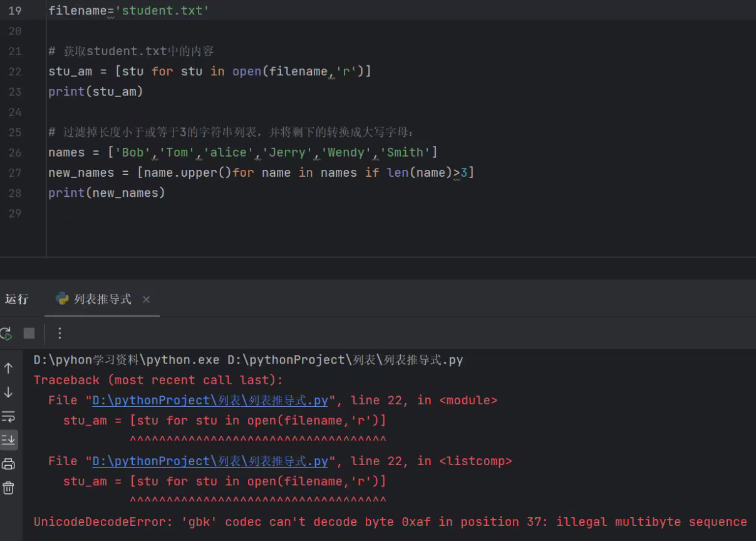Open the three-dot more options menu
The width and height of the screenshot is (756, 541).
(60, 334)
